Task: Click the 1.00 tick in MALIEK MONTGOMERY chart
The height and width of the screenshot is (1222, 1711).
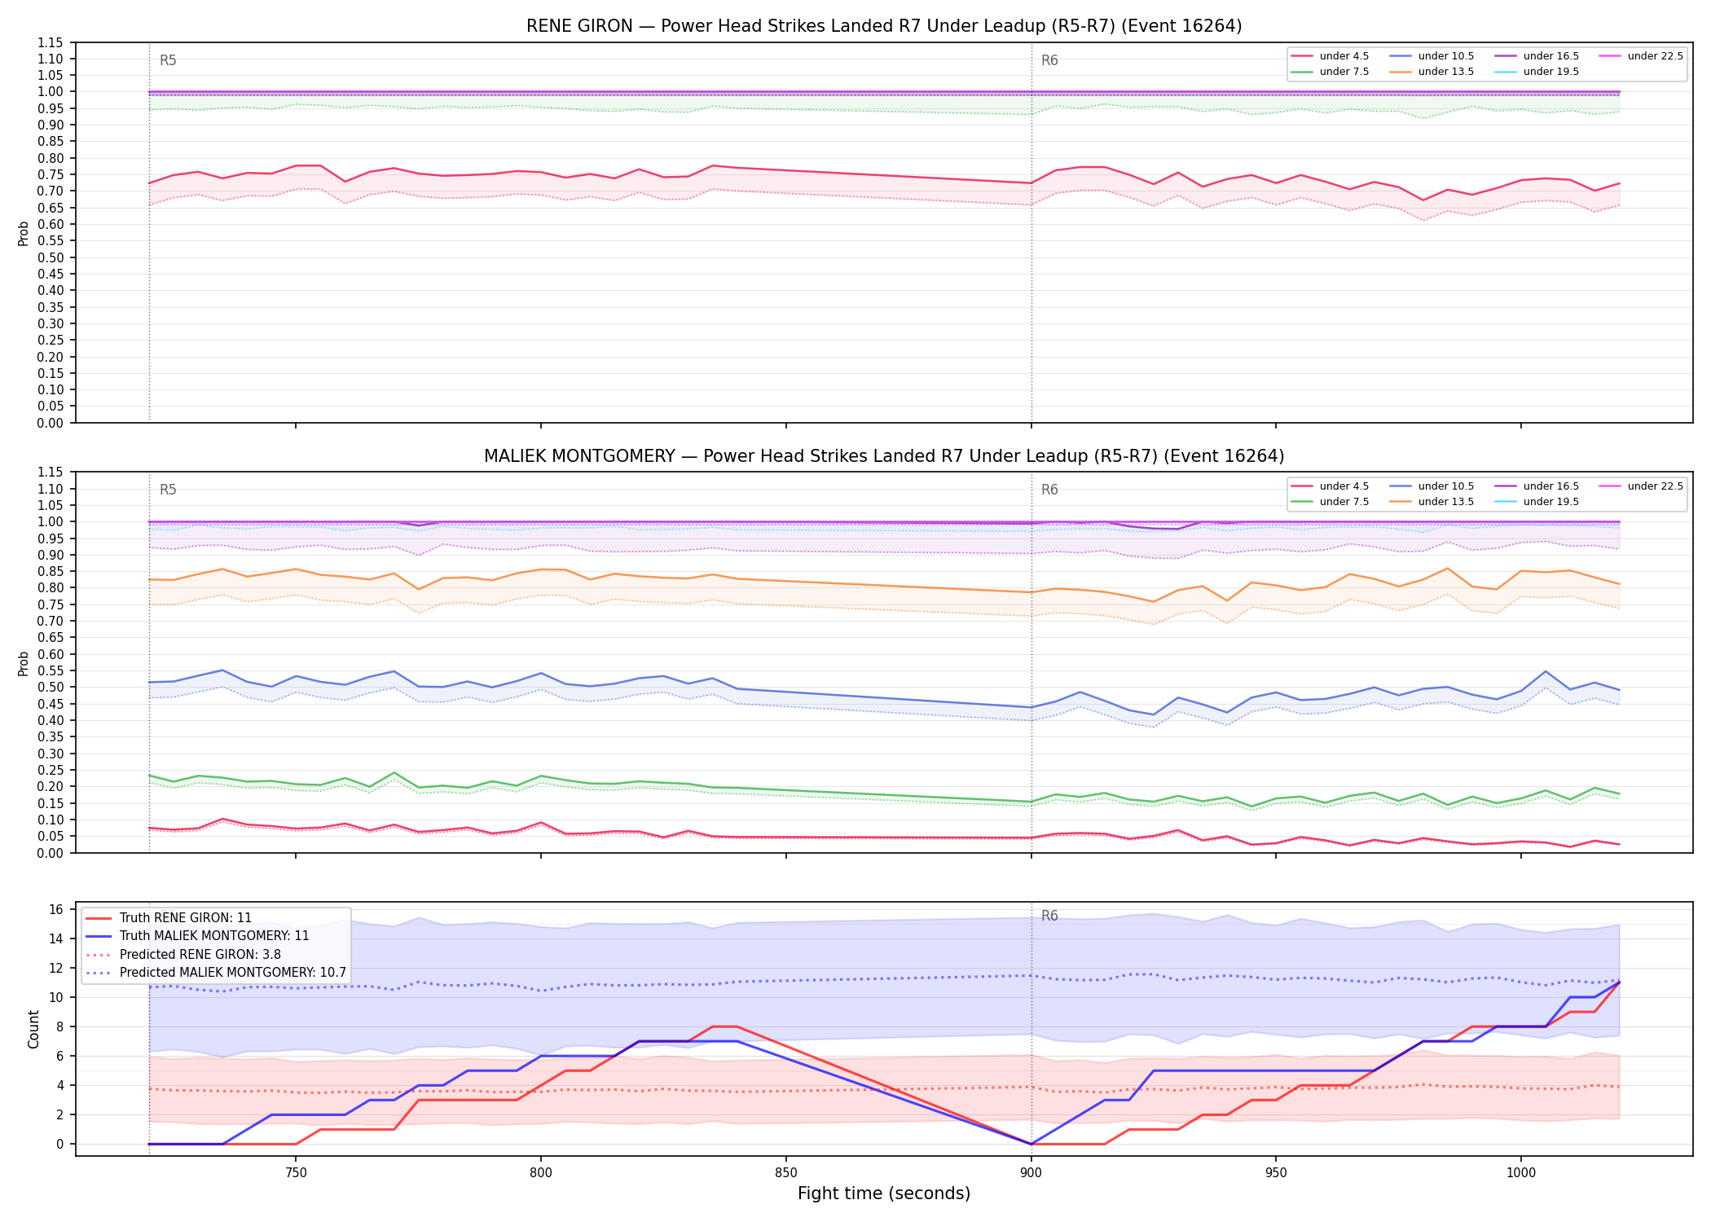Action: click(51, 522)
